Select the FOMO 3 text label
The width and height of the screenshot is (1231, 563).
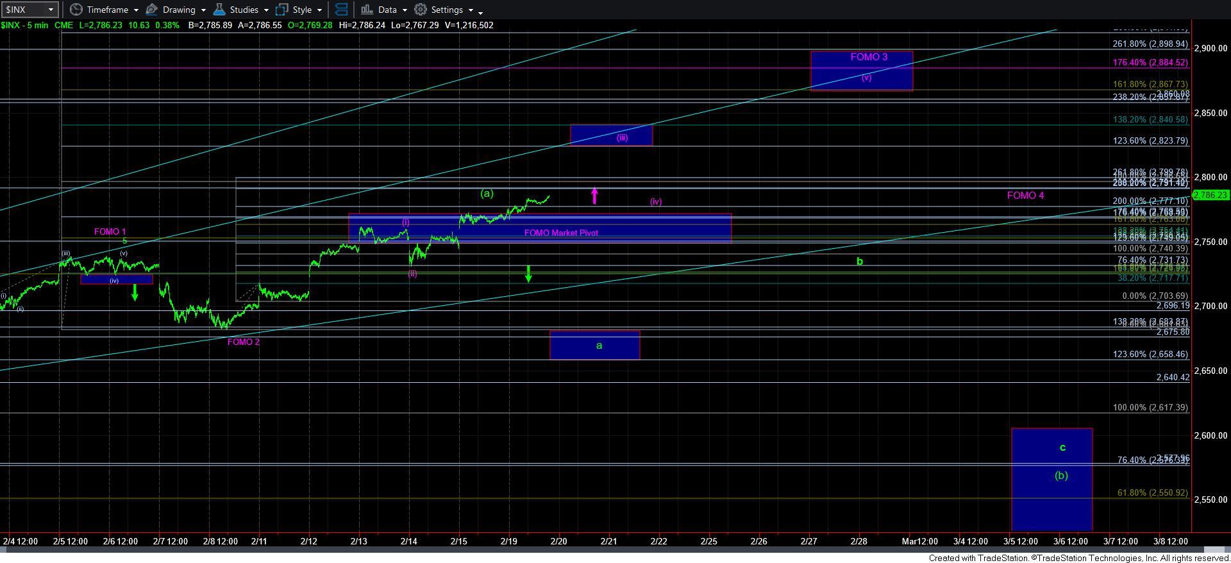[x=869, y=57]
